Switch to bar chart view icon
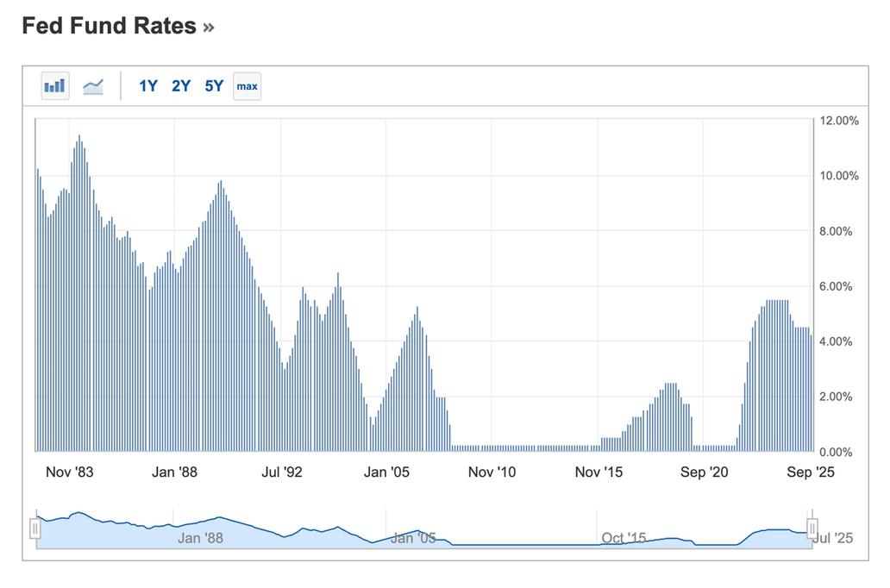 coord(55,86)
